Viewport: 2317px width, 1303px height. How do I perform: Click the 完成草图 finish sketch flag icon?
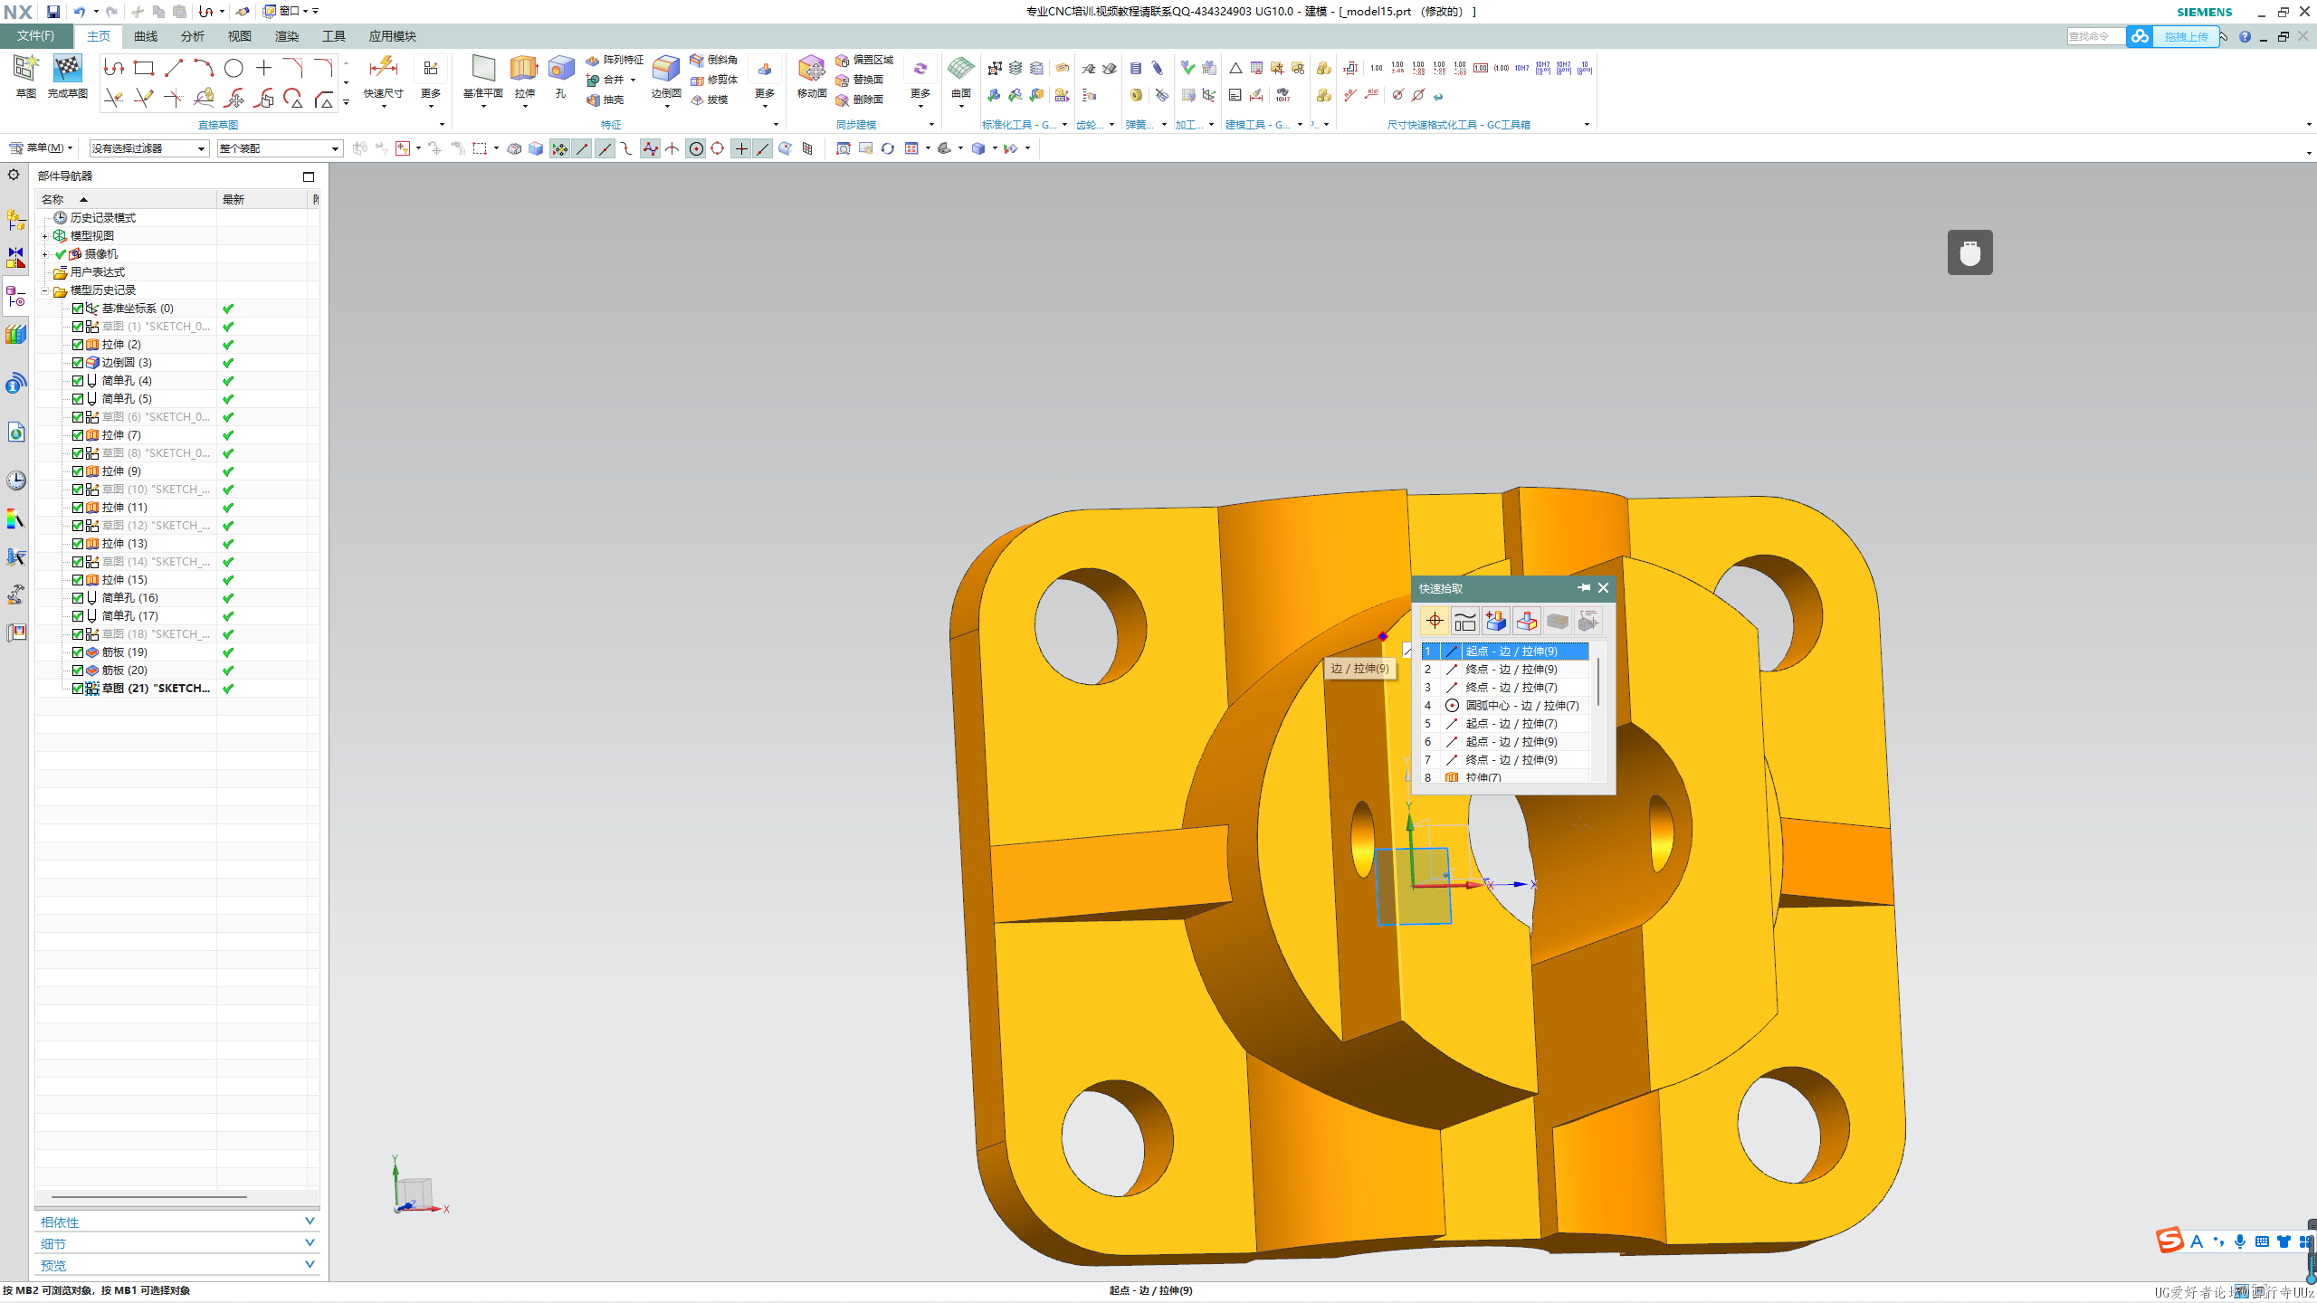pos(68,76)
